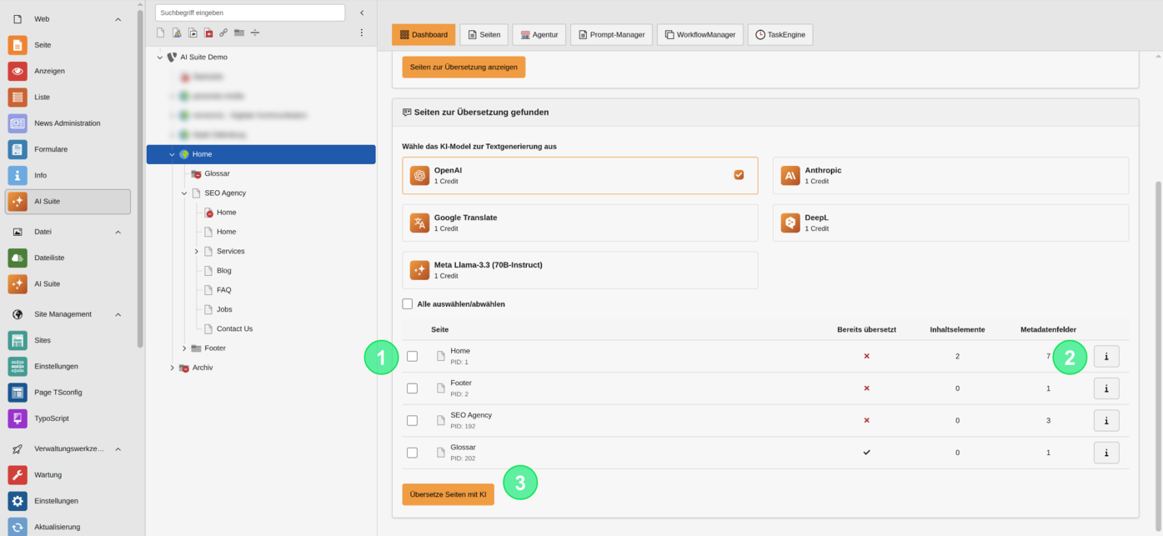The image size is (1163, 536).
Task: Select the shortcut page icon in tree toolbar
Action: (x=193, y=33)
